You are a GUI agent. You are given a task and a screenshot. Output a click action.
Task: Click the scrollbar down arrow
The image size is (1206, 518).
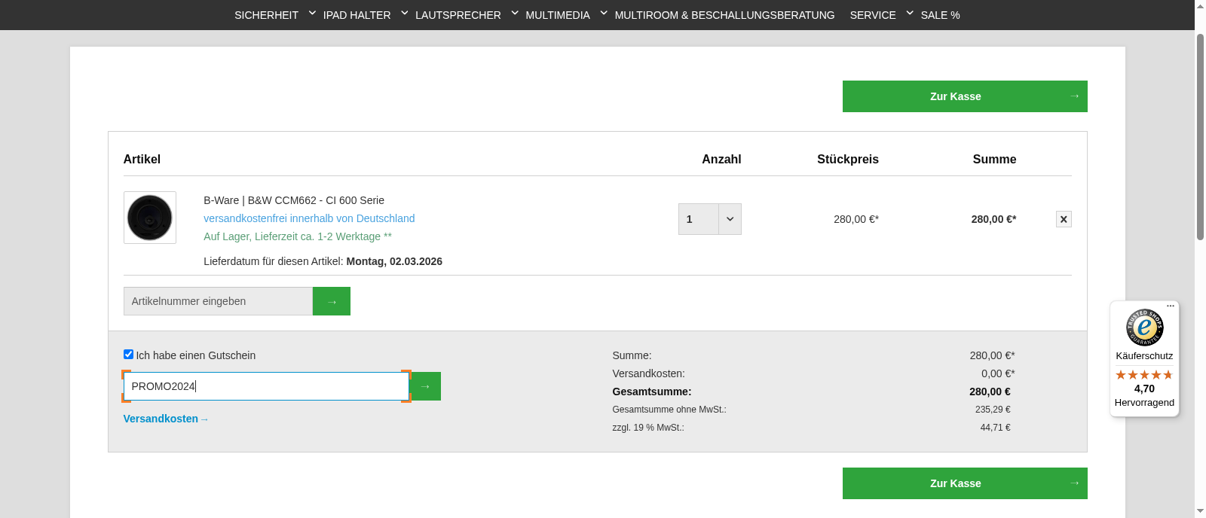(x=1200, y=511)
